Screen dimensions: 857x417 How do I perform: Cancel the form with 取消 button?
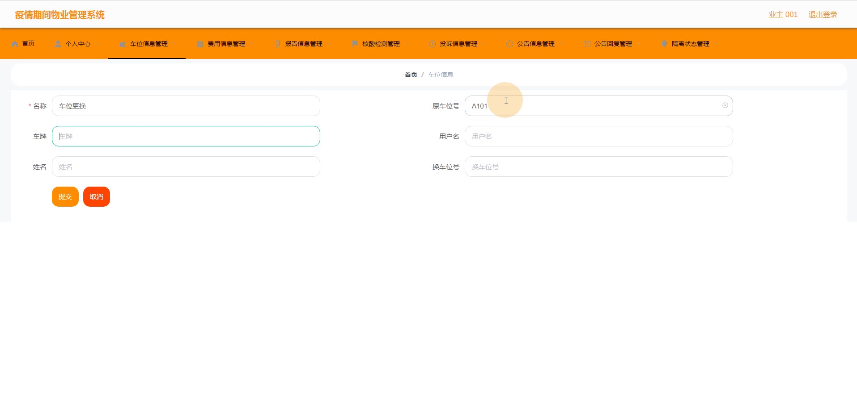click(97, 196)
